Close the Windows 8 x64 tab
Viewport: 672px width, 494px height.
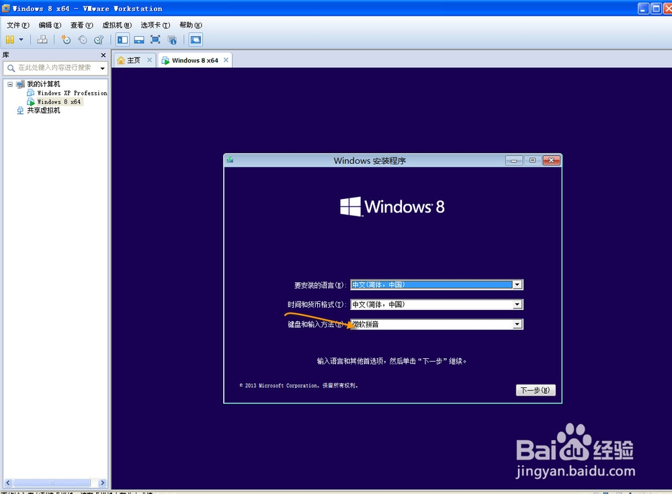pos(226,60)
